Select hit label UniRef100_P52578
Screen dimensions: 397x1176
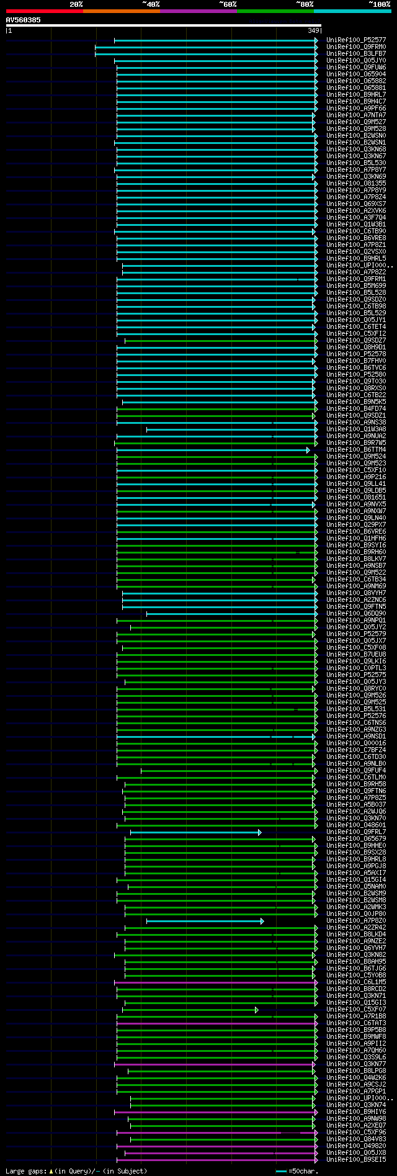click(356, 354)
